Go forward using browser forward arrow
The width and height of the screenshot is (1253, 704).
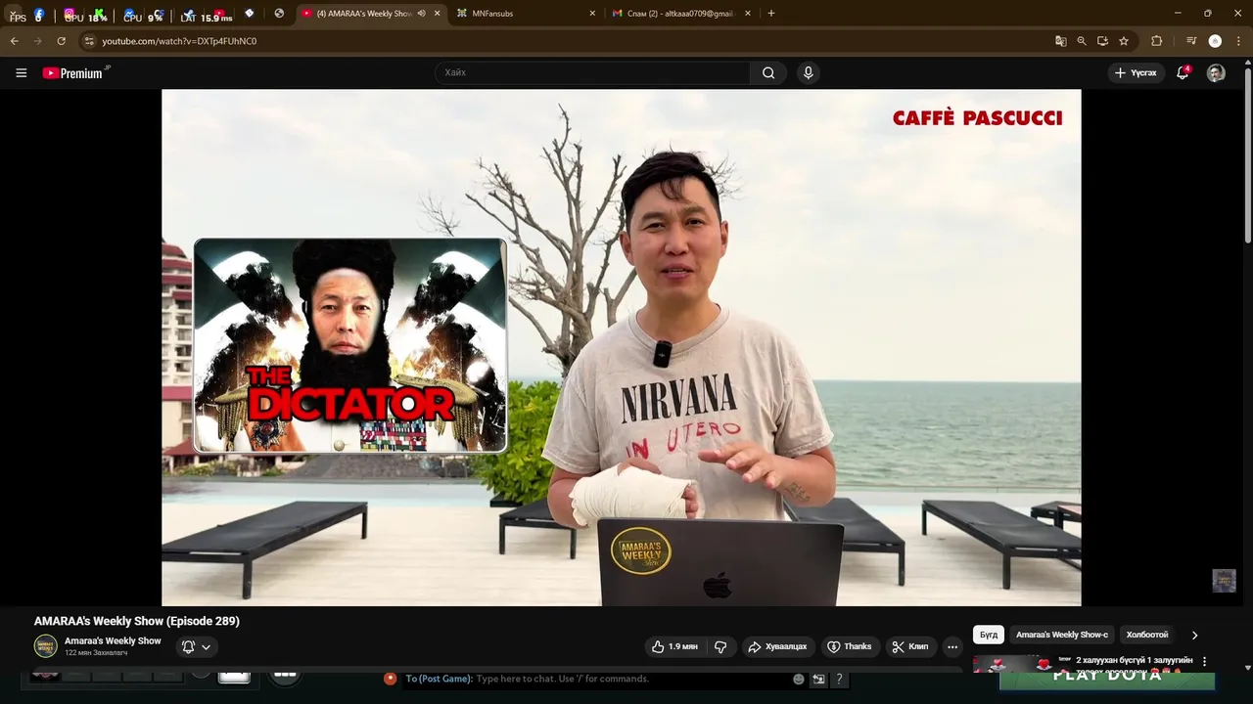click(37, 41)
